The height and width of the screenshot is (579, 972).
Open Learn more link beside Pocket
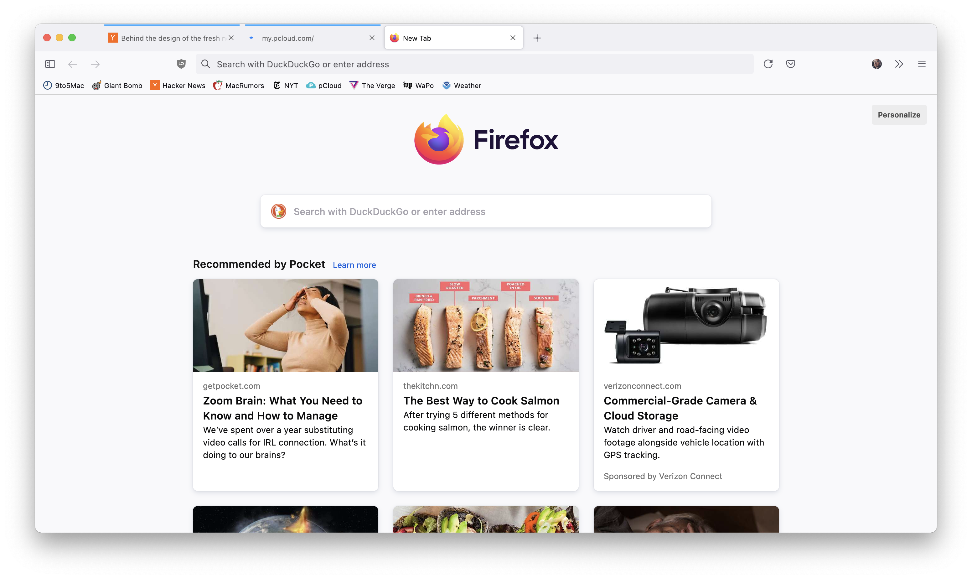pyautogui.click(x=354, y=265)
